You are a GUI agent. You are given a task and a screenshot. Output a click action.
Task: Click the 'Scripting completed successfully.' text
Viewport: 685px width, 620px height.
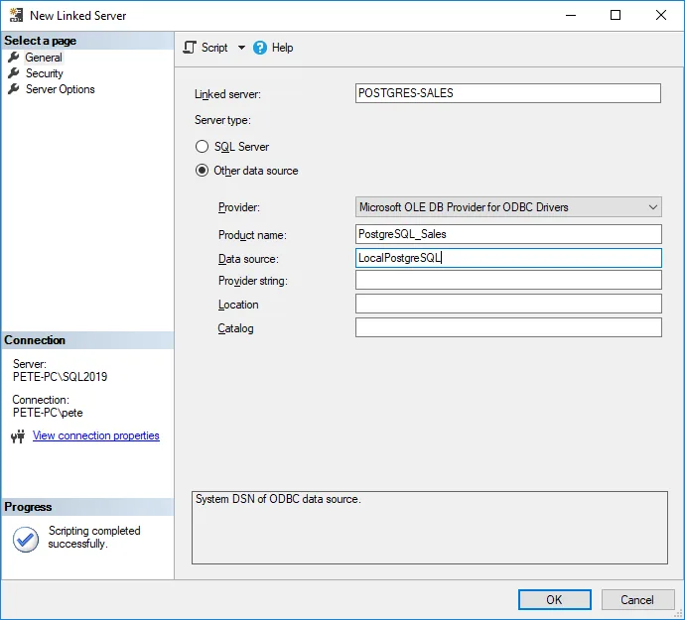pos(94,537)
